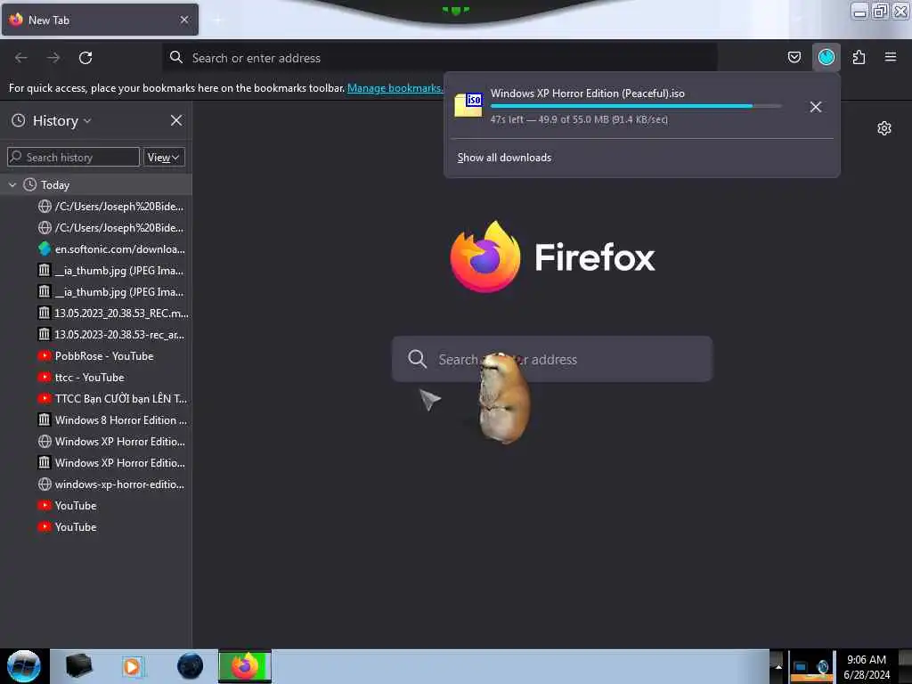Close the New Tab tab
The height and width of the screenshot is (684, 912).
pyautogui.click(x=184, y=20)
